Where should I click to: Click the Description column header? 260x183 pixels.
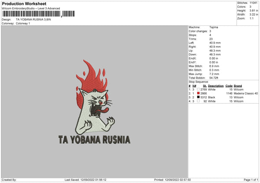(x=216, y=85)
